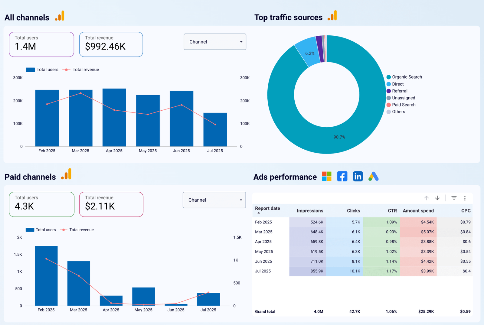Image resolution: width=484 pixels, height=325 pixels.
Task: Click the $2.11K Total revenue scorecard
Action: (x=111, y=204)
